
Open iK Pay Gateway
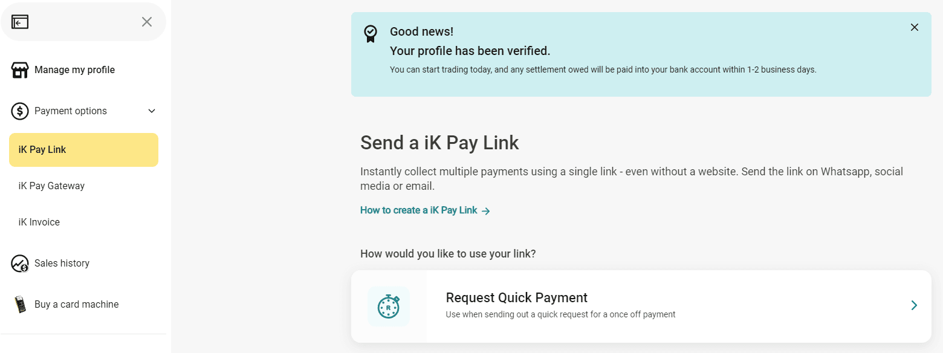51,186
